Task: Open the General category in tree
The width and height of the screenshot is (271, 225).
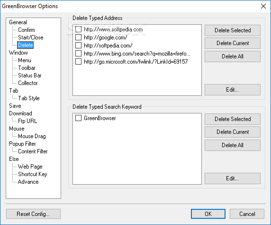Action: [x=18, y=22]
